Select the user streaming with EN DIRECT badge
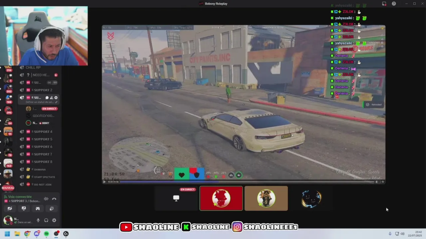Image resolution: width=426 pixels, height=239 pixels. point(42,109)
